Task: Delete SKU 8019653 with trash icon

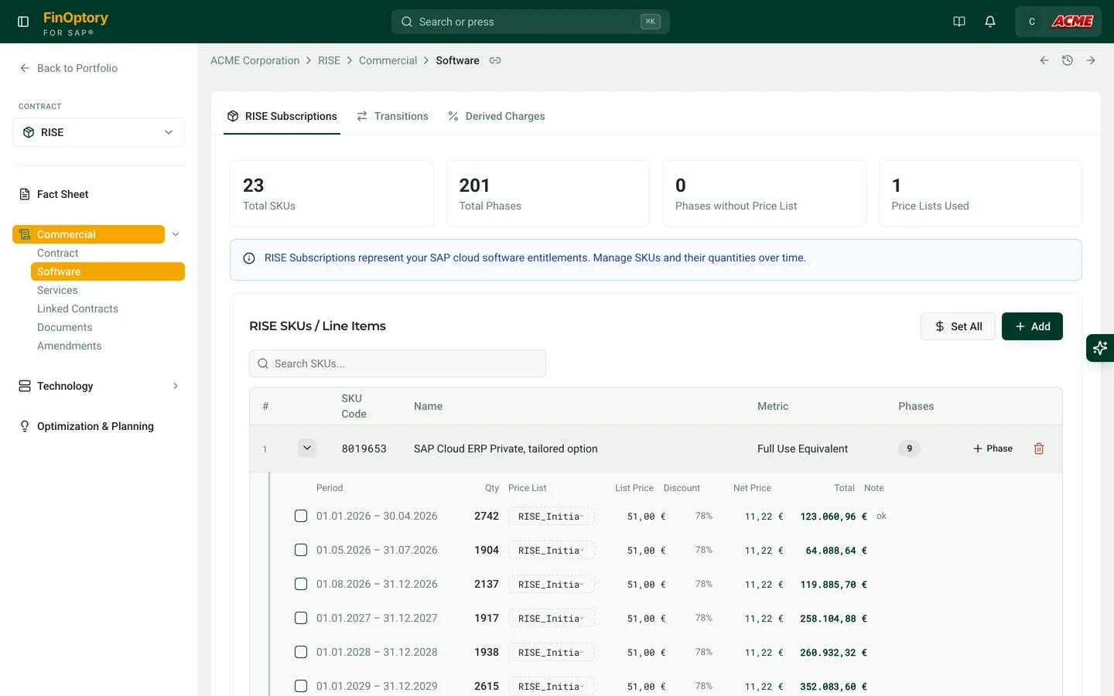Action: 1039,449
